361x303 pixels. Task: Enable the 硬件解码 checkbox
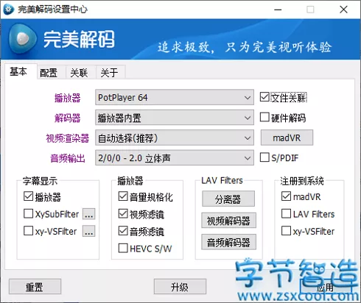pyautogui.click(x=264, y=117)
